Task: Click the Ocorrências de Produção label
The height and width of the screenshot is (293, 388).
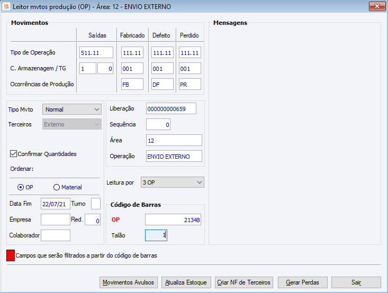Action: point(42,84)
